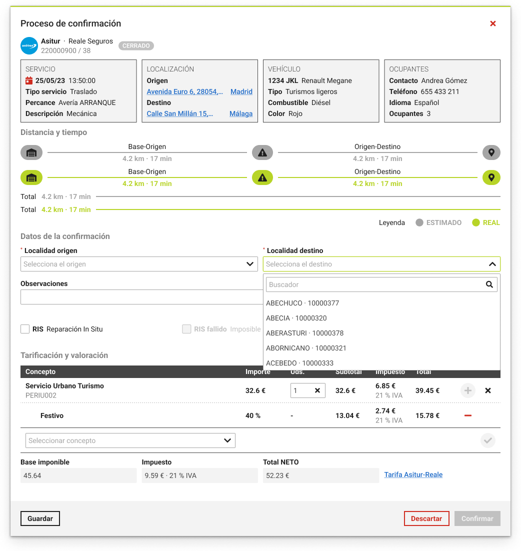
Task: Open the Localidad origen dropdown
Action: tap(139, 264)
